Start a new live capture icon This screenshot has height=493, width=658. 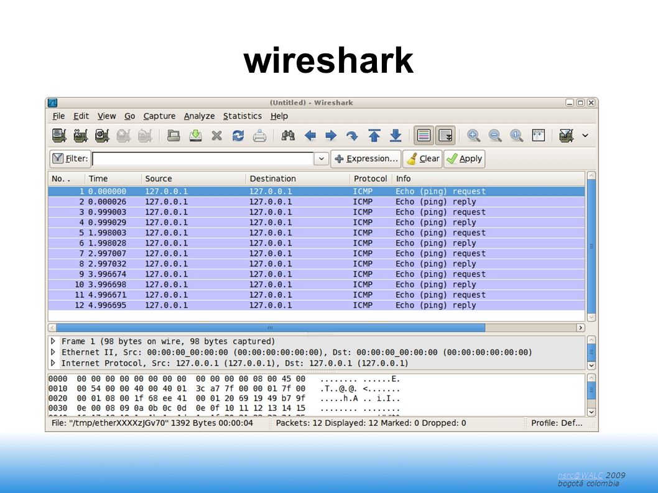pos(102,136)
